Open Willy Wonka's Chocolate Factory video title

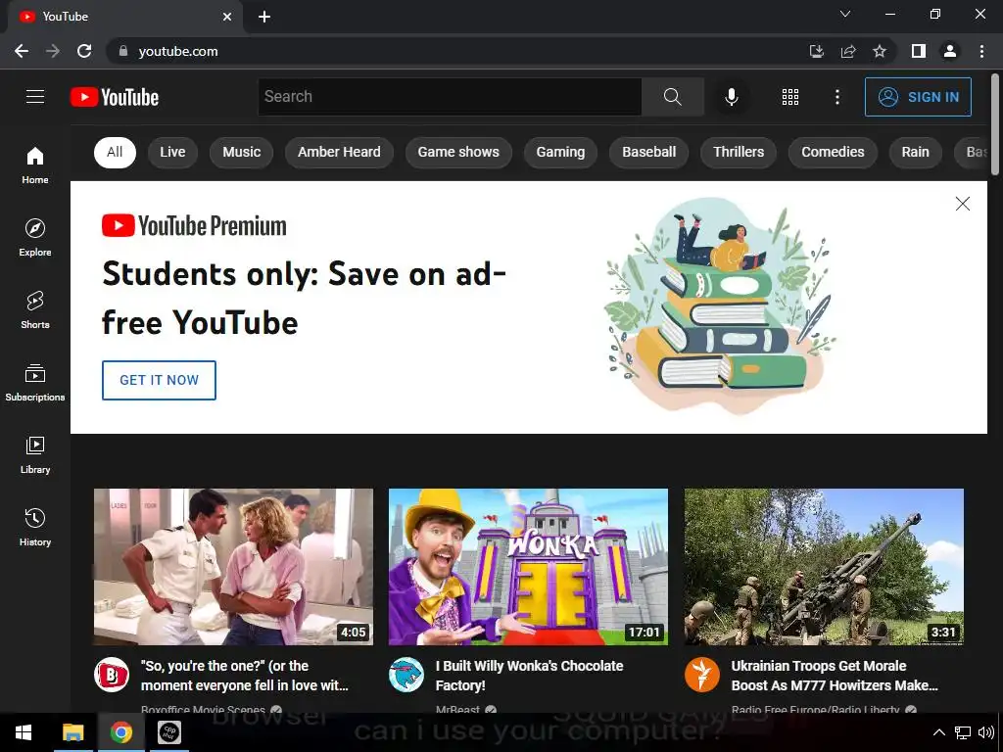pyautogui.click(x=530, y=676)
